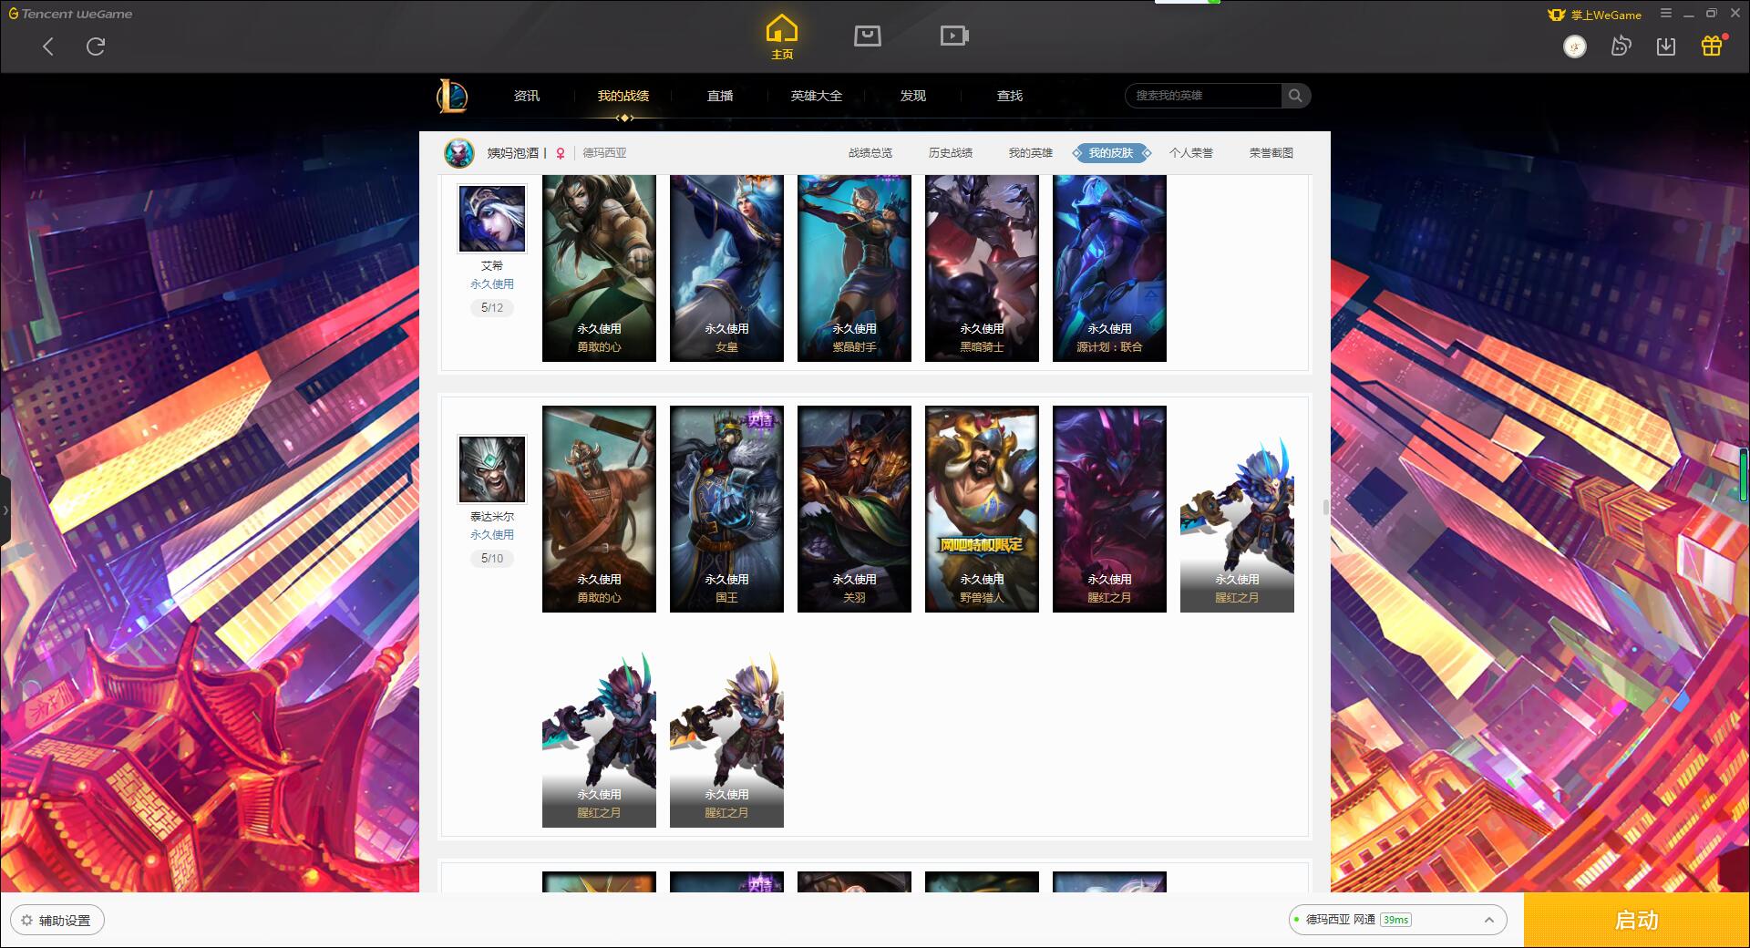Open 艾希 黑暗骑士 skin card
The image size is (1750, 948).
(x=982, y=268)
